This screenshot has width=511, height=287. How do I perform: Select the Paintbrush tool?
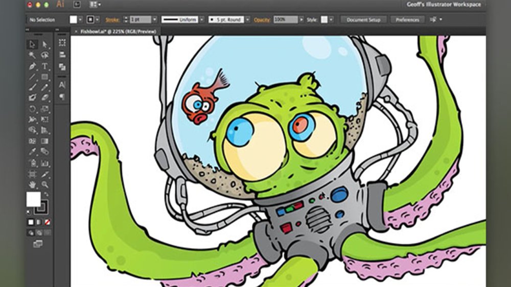[x=32, y=87]
